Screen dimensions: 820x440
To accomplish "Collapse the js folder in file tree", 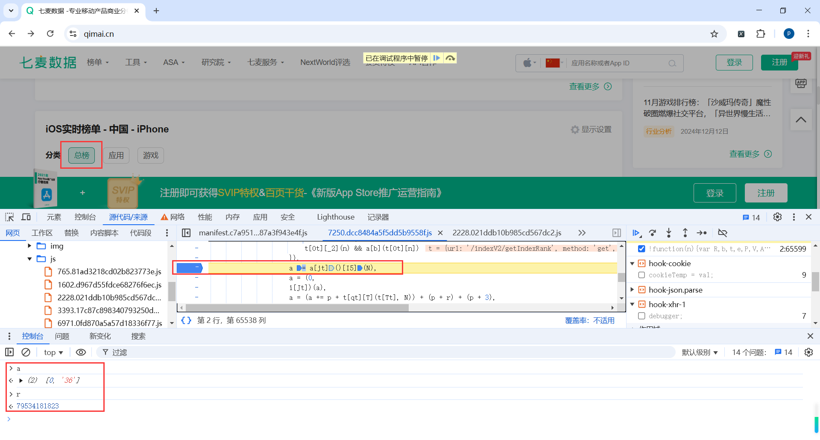I will click(x=29, y=258).
